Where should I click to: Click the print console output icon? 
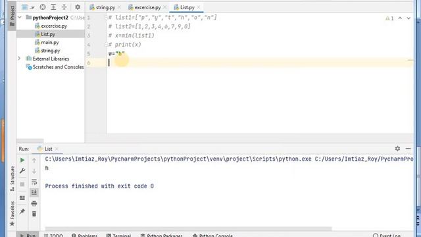pyautogui.click(x=34, y=203)
